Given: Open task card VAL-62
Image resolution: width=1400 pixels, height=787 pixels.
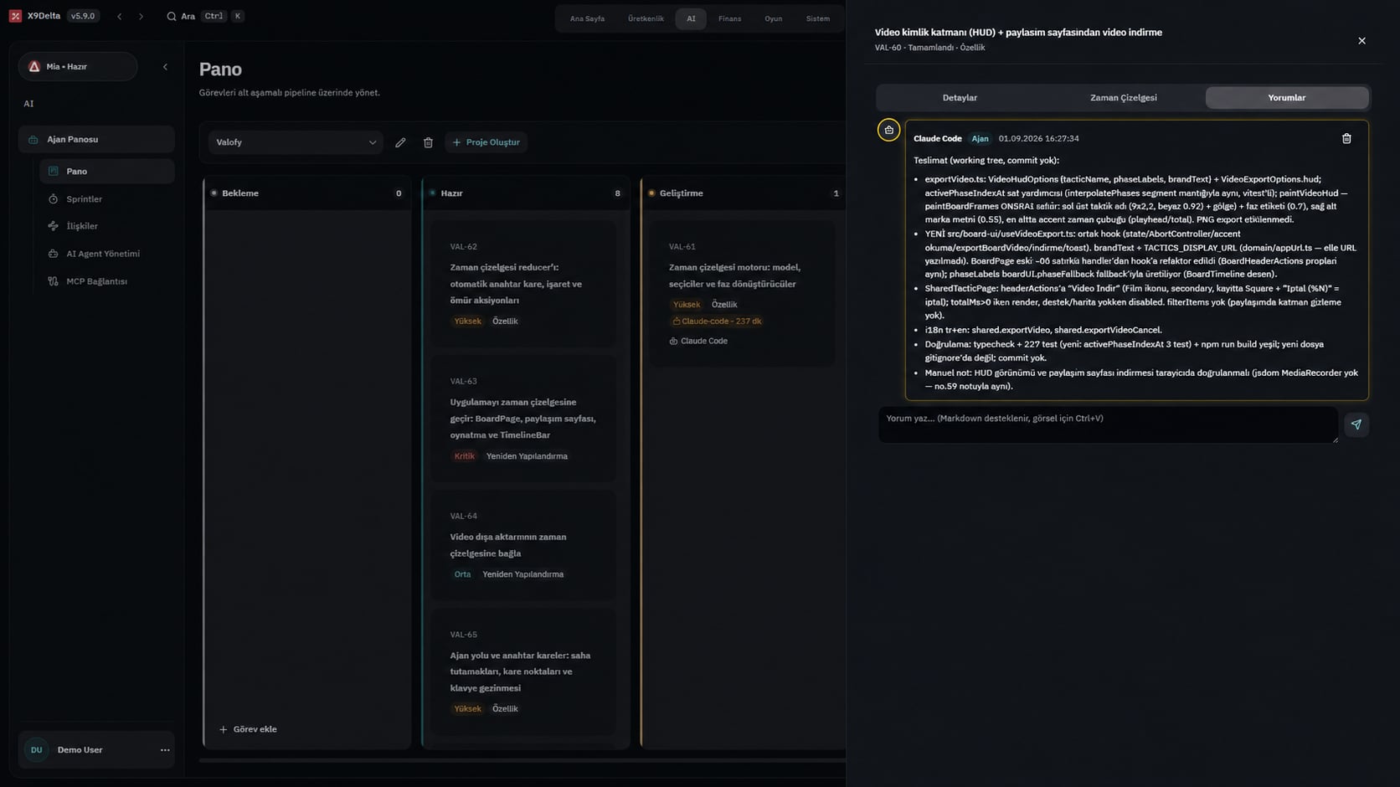Looking at the screenshot, I should [523, 284].
